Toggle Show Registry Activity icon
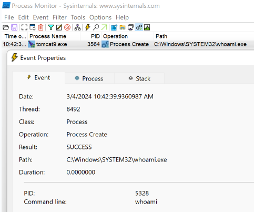This screenshot has height=212, width=254. pyautogui.click(x=114, y=27)
